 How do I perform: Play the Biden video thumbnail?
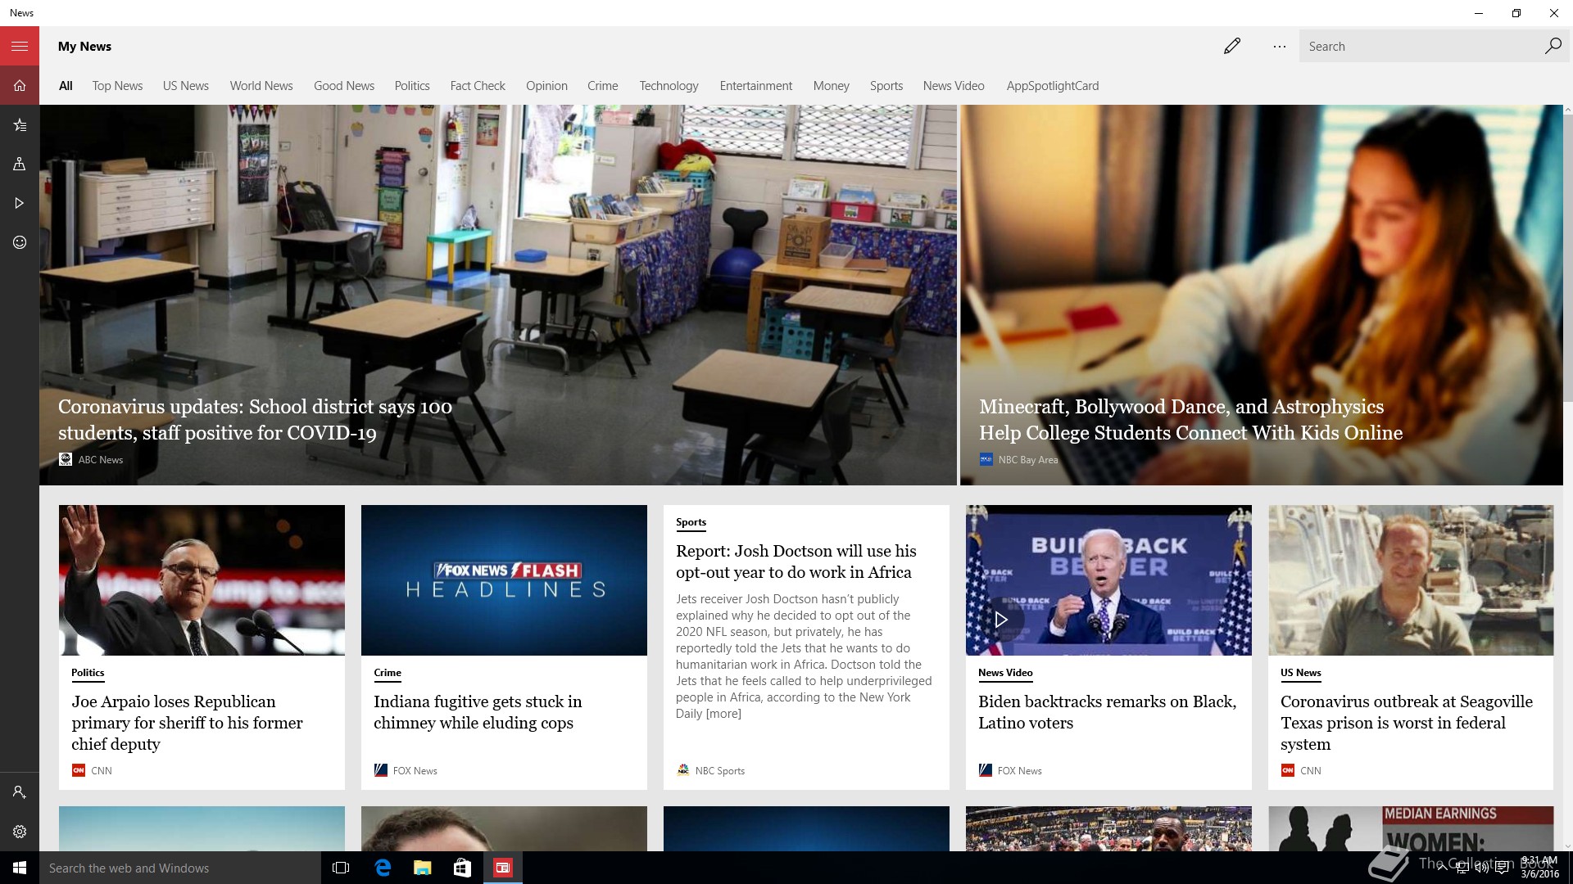coord(1001,620)
